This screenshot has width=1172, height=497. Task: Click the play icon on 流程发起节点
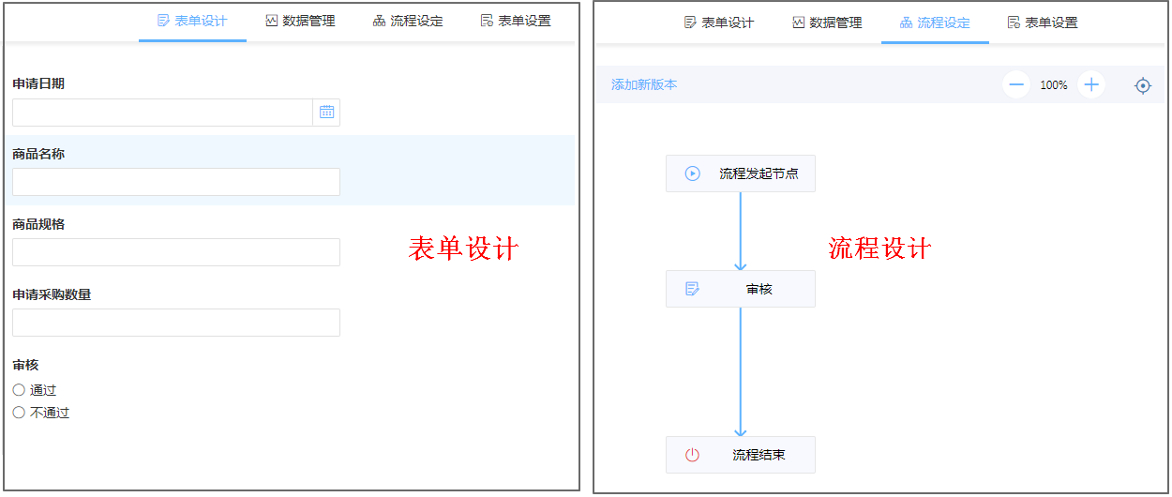tap(692, 173)
